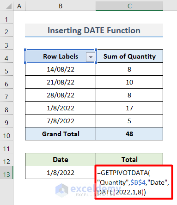Select row 2 header
The image size is (177, 205).
click(x=6, y=30)
